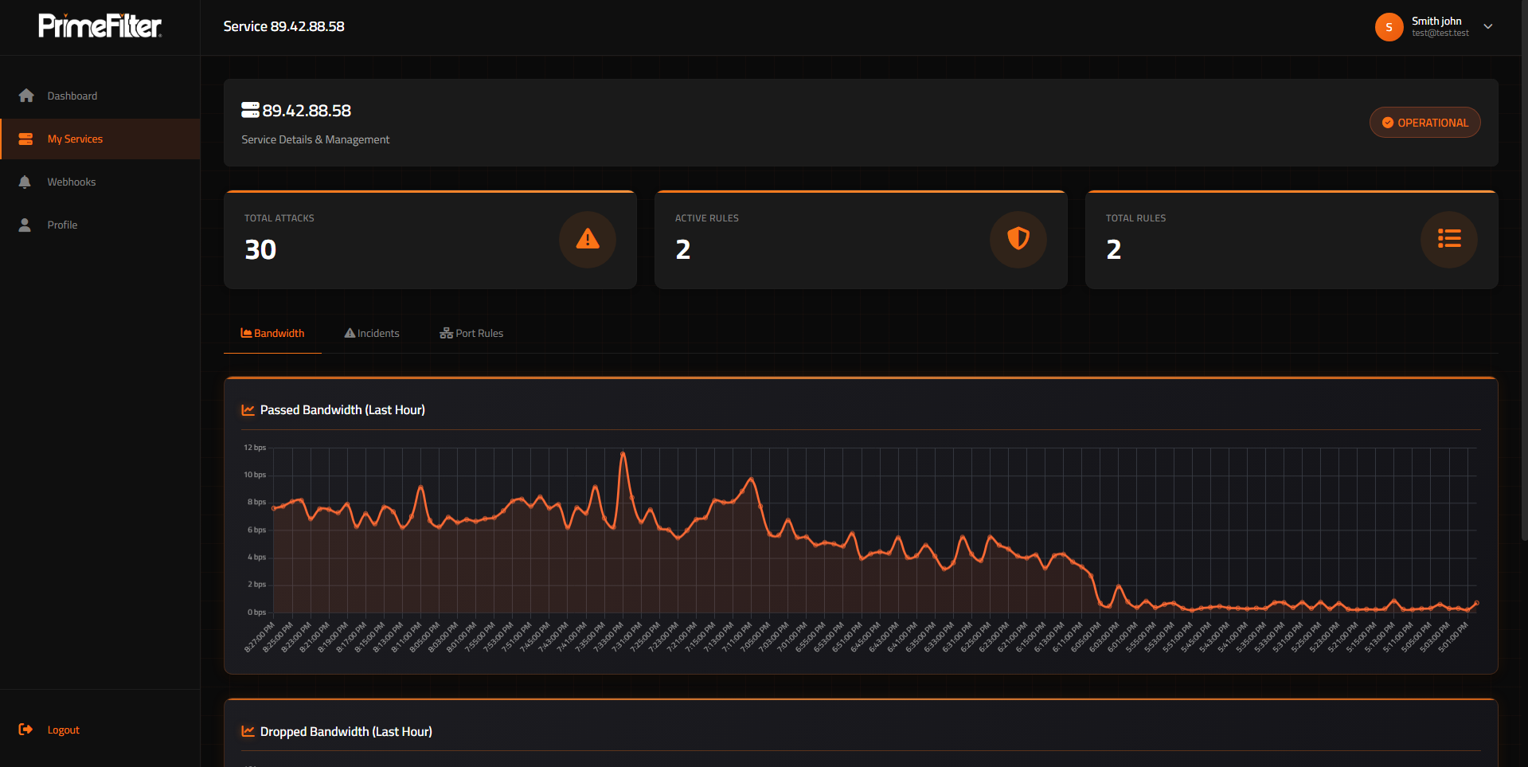Open the Port Rules tab

pos(471,333)
